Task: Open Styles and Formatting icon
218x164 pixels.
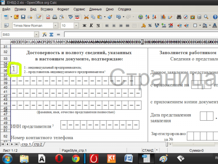Action: (6, 26)
